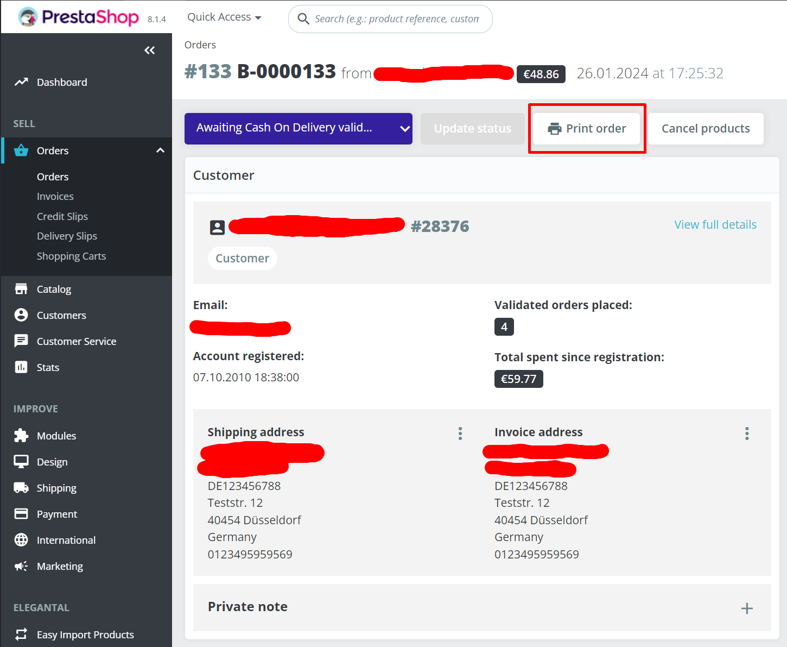
Task: Collapse the Orders submenu chevron
Action: click(x=160, y=150)
